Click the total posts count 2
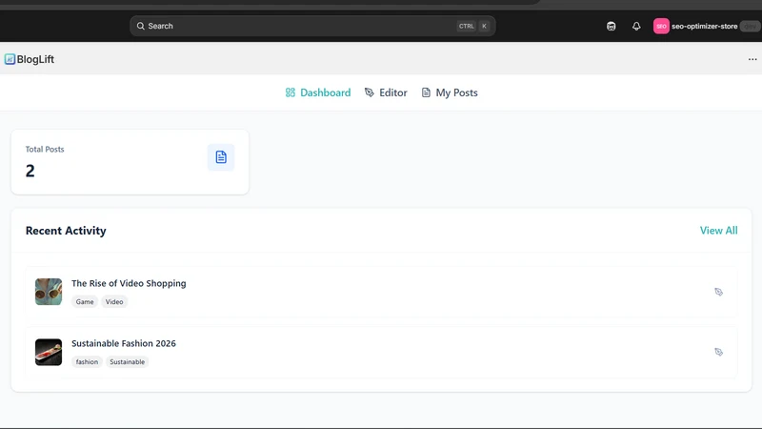Screen dimensions: 762x429 point(30,171)
